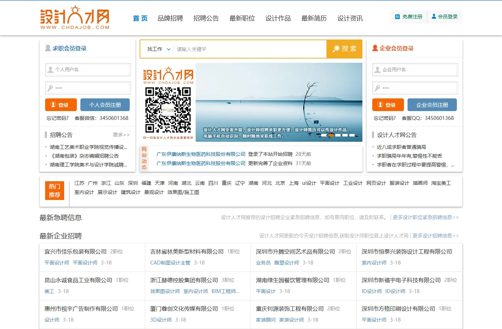
Task: Select the first banner slide indicator
Action: [x=324, y=135]
